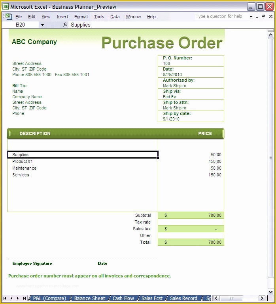The height and width of the screenshot is (304, 276).
Task: Click the fx insert function icon
Action: 65,25
